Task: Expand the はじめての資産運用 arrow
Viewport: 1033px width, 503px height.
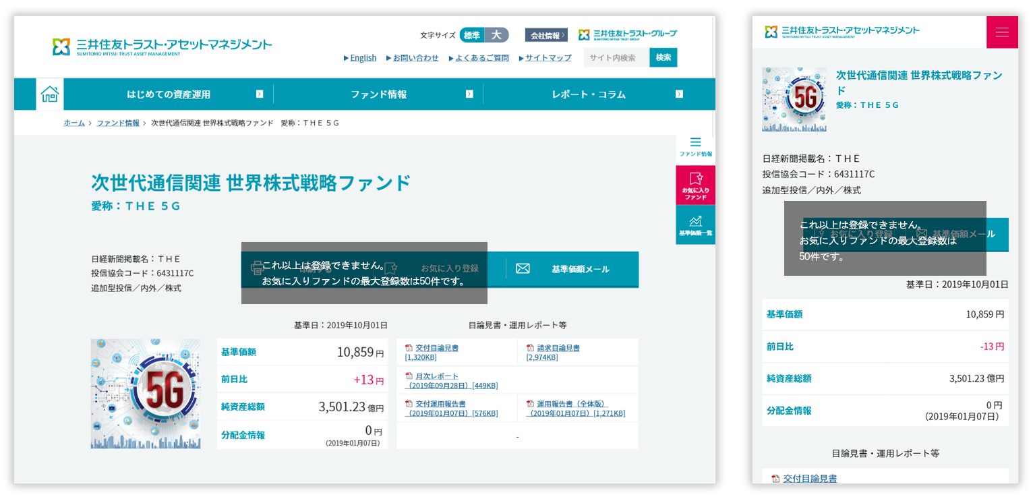Action: pyautogui.click(x=260, y=94)
